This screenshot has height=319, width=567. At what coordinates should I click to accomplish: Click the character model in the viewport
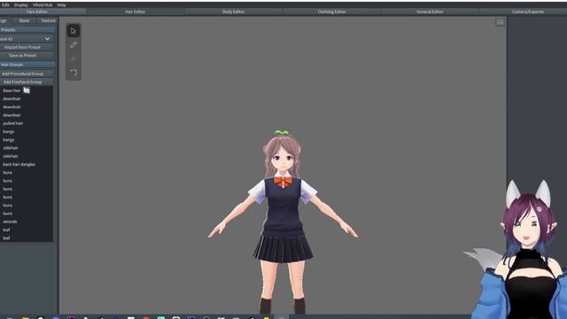283,217
